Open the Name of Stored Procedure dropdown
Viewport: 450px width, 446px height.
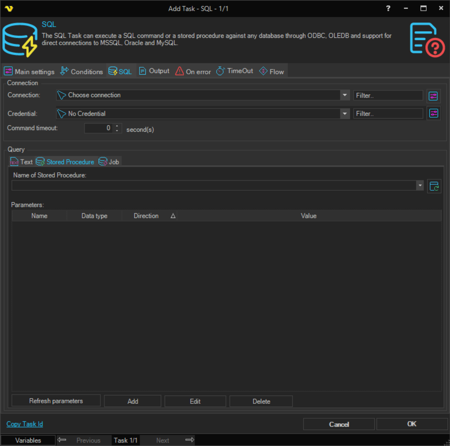[420, 186]
